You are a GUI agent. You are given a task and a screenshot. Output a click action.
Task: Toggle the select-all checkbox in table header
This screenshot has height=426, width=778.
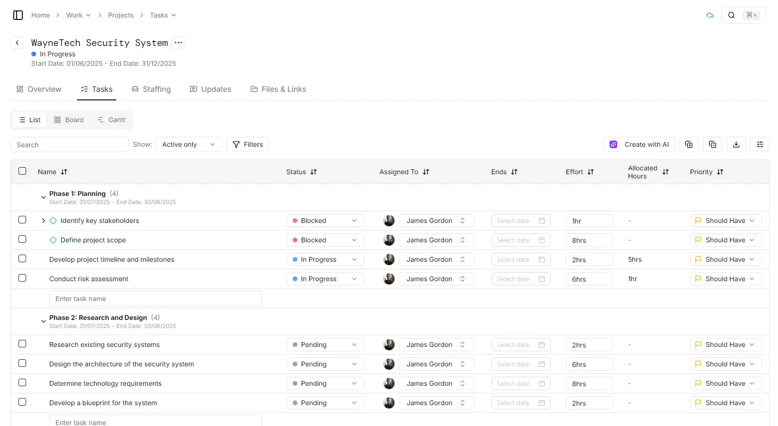pyautogui.click(x=22, y=171)
